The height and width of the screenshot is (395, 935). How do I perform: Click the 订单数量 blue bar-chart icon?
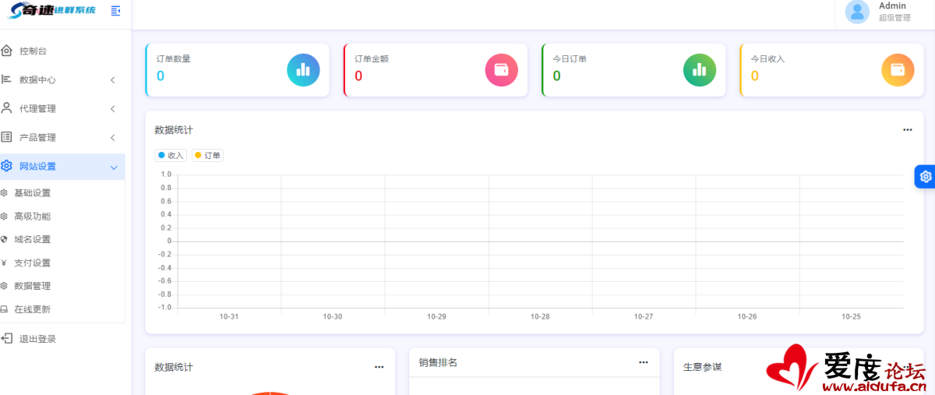[x=303, y=70]
